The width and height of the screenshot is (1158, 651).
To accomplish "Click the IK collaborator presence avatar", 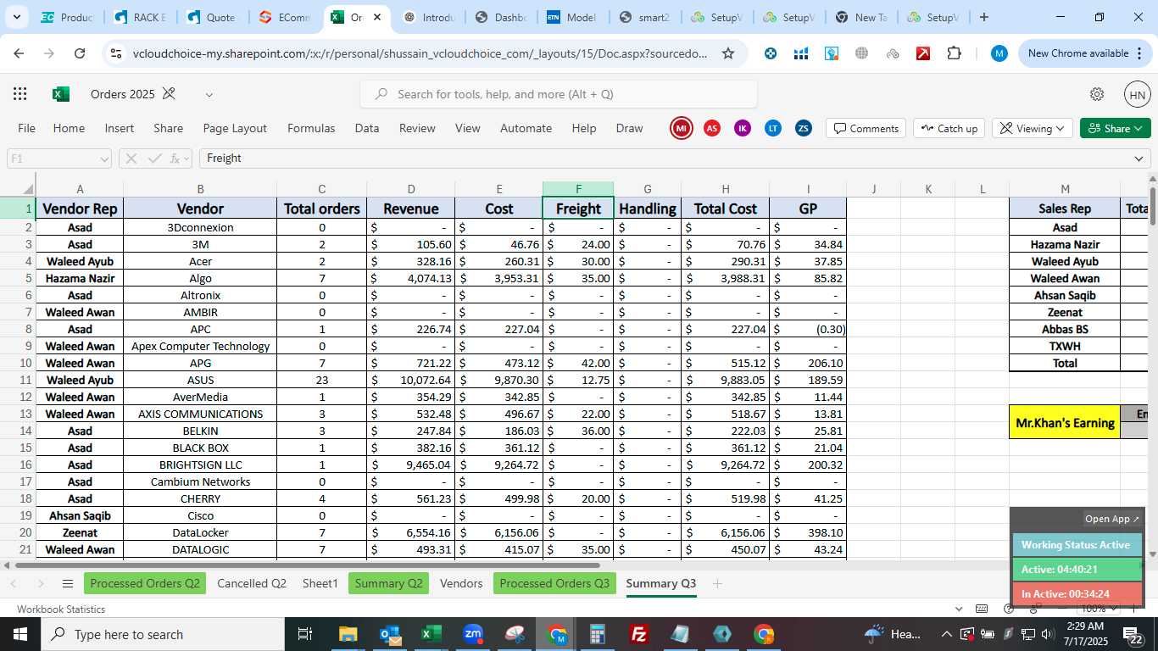I will point(743,128).
